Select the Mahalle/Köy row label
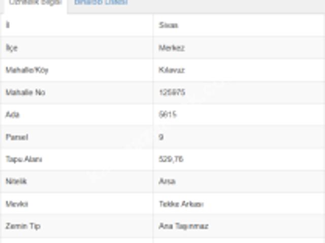The image size is (325, 243). tap(27, 70)
